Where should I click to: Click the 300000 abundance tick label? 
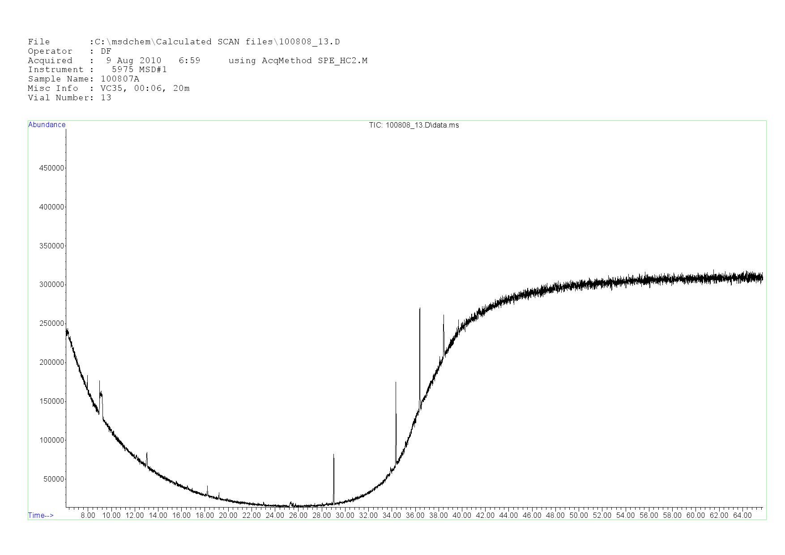(x=51, y=285)
